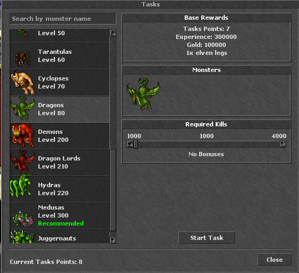Click dragon sprite in Monsters panel

144,94
